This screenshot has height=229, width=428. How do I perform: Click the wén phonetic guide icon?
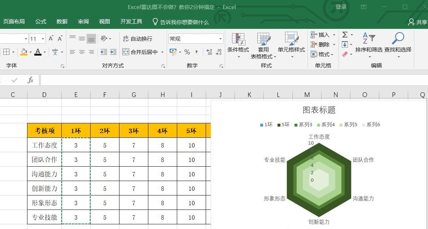point(55,52)
